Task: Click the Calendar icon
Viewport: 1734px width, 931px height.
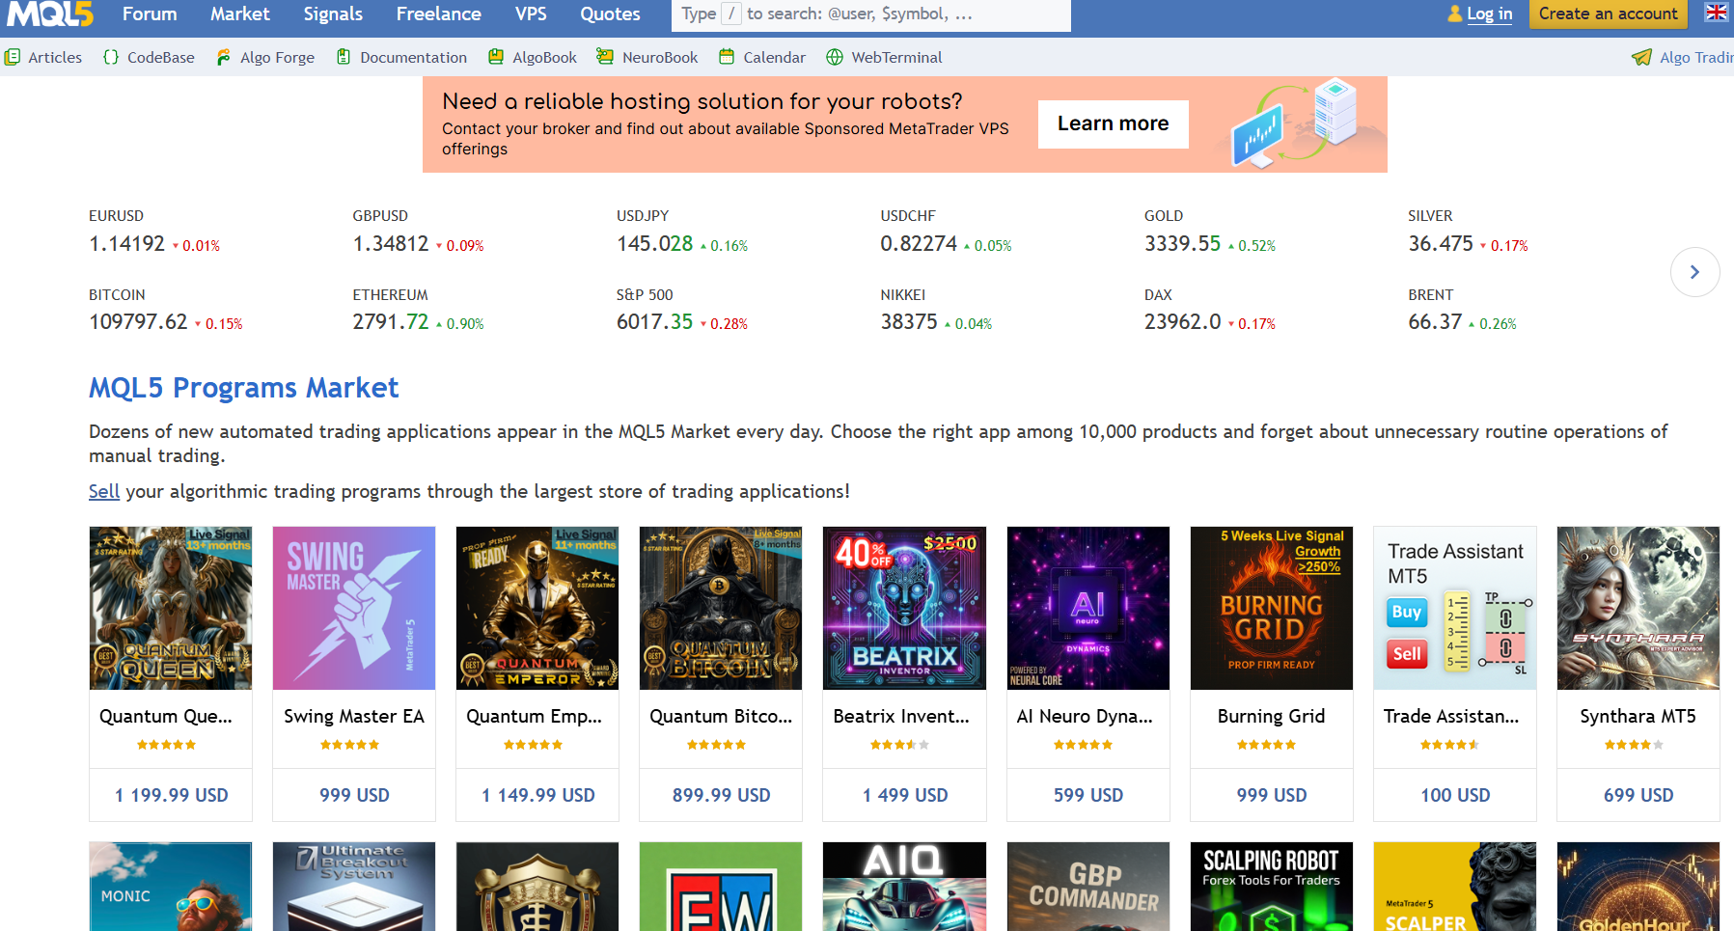Action: click(727, 57)
